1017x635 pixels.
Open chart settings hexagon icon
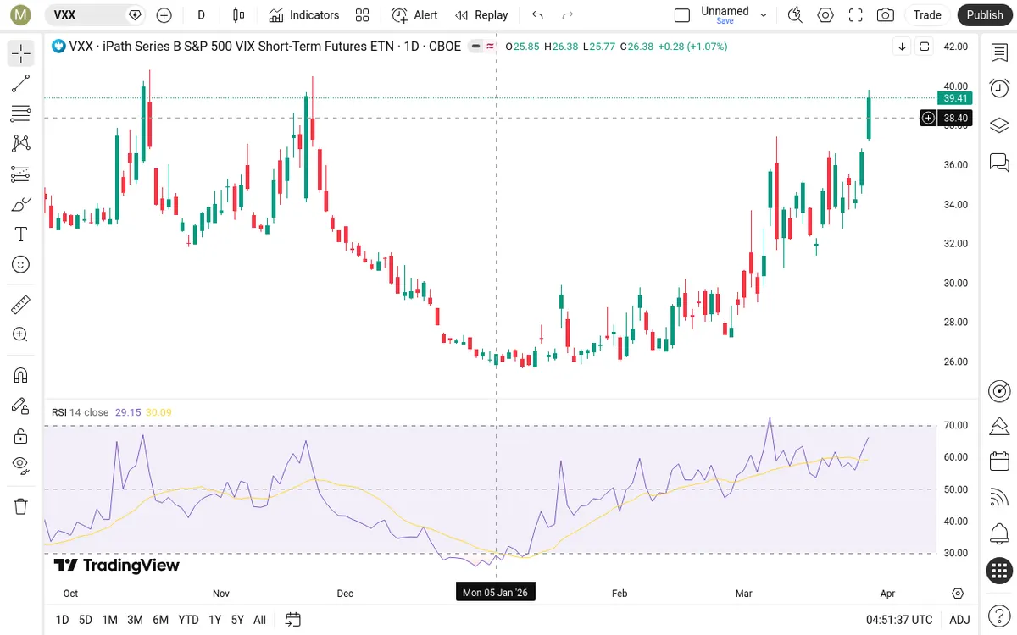click(825, 14)
